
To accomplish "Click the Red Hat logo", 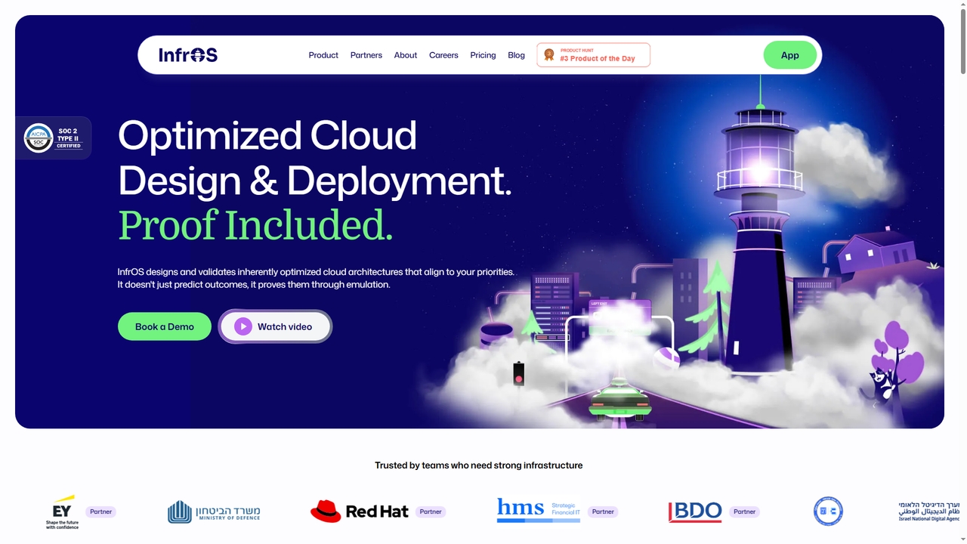I will (360, 512).
